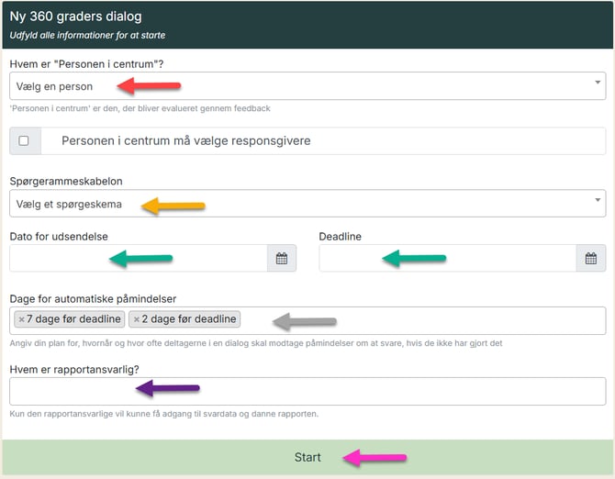615x479 pixels.
Task: Remove the '7 dage før deadline' tag
Action: 21,319
